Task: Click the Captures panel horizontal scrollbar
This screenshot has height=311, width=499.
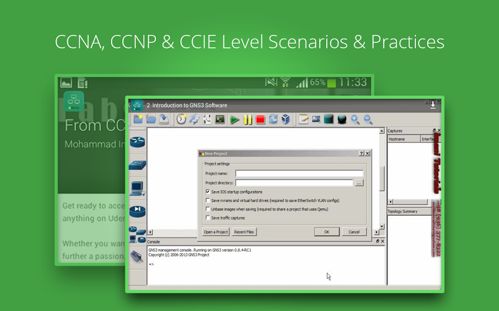Action: (x=409, y=202)
